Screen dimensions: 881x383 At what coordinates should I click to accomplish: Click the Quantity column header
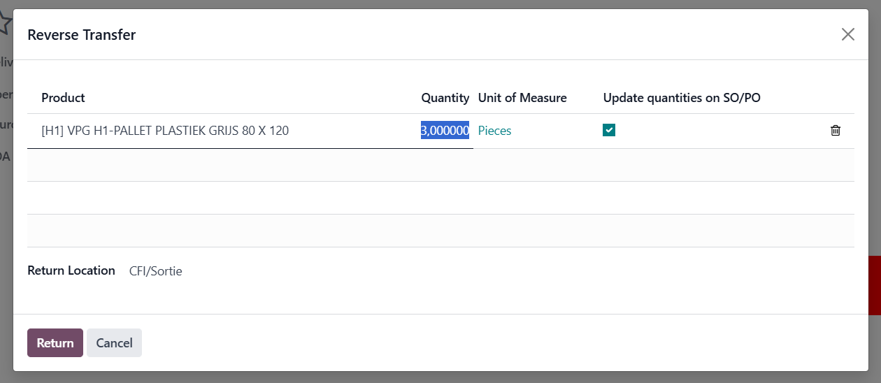(445, 98)
